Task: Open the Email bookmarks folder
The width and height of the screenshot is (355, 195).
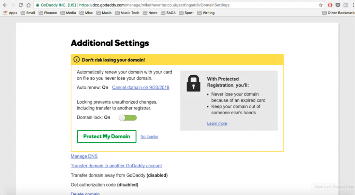Action: tap(28, 13)
